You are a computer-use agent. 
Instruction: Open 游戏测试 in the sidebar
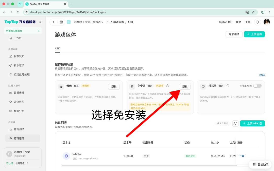19,129
